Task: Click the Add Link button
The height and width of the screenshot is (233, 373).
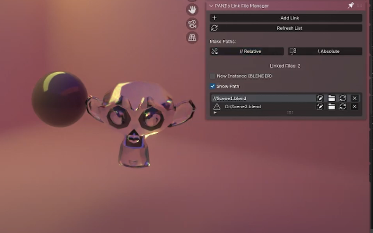Action: [286, 18]
